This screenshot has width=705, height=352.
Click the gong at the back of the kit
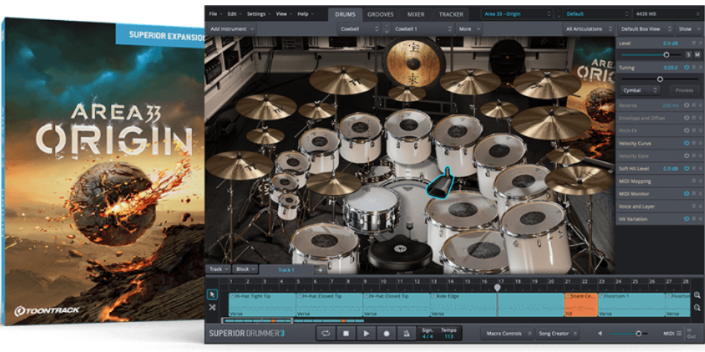pos(413,63)
